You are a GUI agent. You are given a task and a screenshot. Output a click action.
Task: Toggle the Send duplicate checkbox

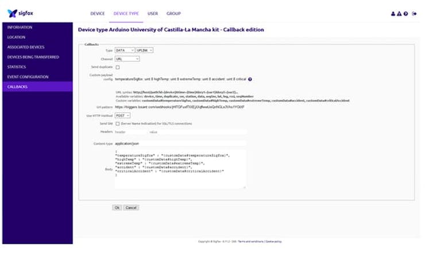(x=118, y=67)
